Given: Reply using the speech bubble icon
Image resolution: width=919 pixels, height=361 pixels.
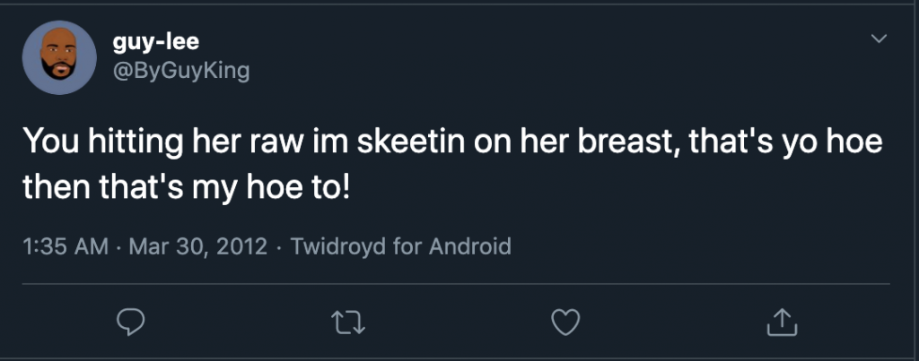Looking at the screenshot, I should coord(131,321).
